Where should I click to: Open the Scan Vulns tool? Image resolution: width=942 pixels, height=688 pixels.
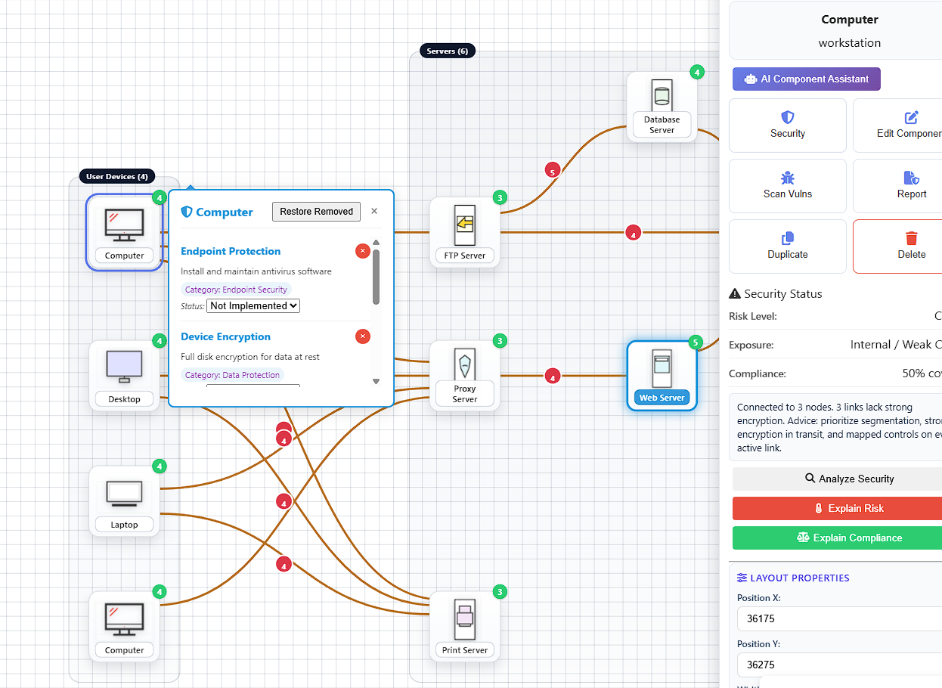787,186
